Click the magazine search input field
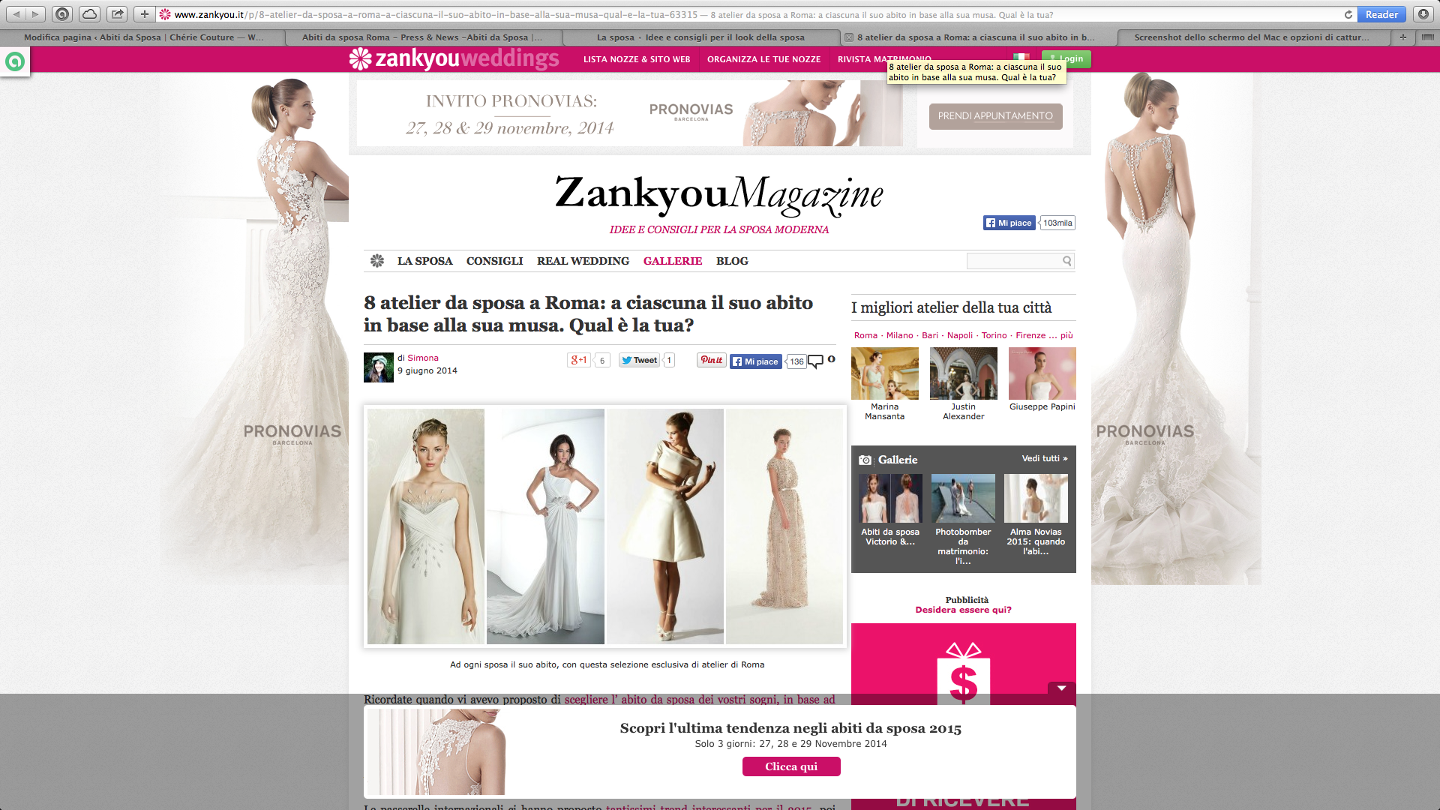The width and height of the screenshot is (1440, 810). click(x=1014, y=261)
